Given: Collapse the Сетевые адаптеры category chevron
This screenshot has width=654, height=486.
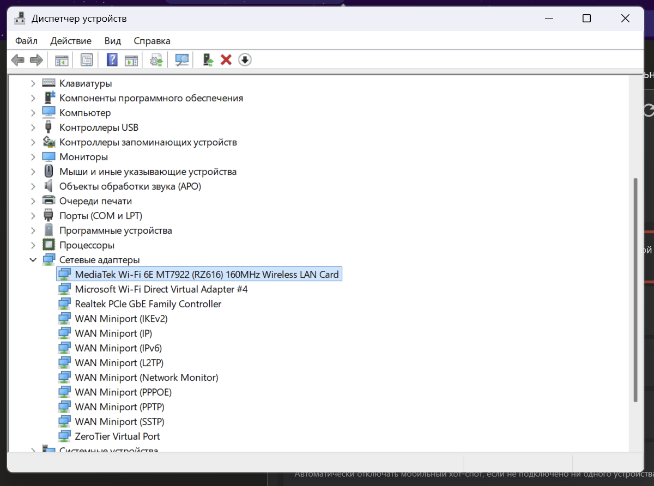Looking at the screenshot, I should pyautogui.click(x=33, y=260).
